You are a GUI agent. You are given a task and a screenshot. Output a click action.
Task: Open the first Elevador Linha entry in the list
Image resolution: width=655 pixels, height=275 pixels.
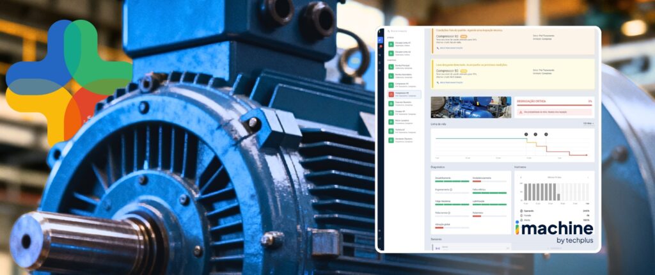(x=404, y=44)
